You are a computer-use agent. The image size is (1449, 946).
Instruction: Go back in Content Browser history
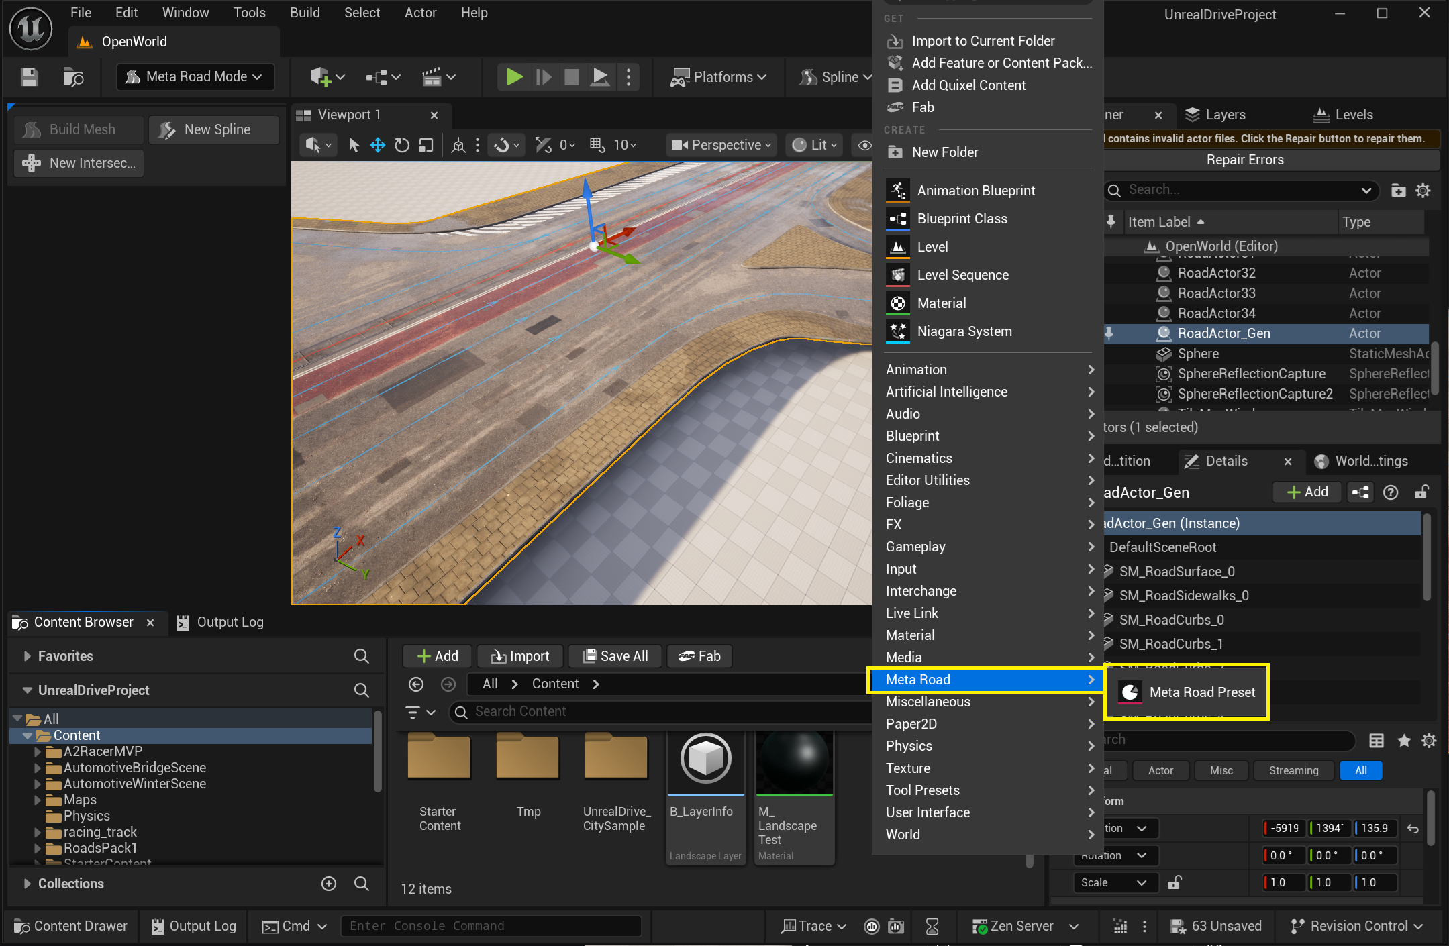click(x=416, y=684)
